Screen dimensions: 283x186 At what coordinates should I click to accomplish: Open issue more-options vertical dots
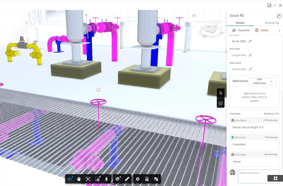[x=279, y=31]
